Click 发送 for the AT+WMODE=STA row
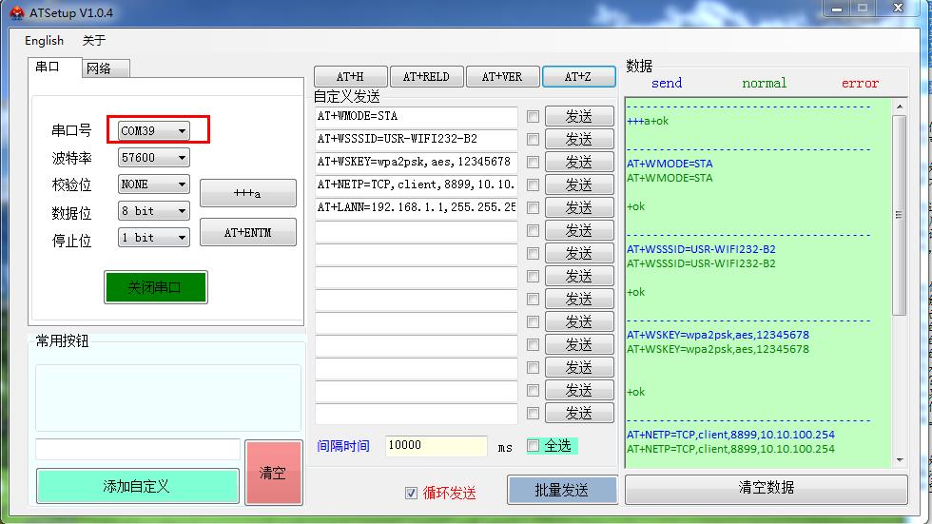 click(x=579, y=116)
